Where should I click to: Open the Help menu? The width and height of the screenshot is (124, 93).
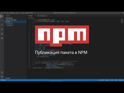[x=32, y=13]
